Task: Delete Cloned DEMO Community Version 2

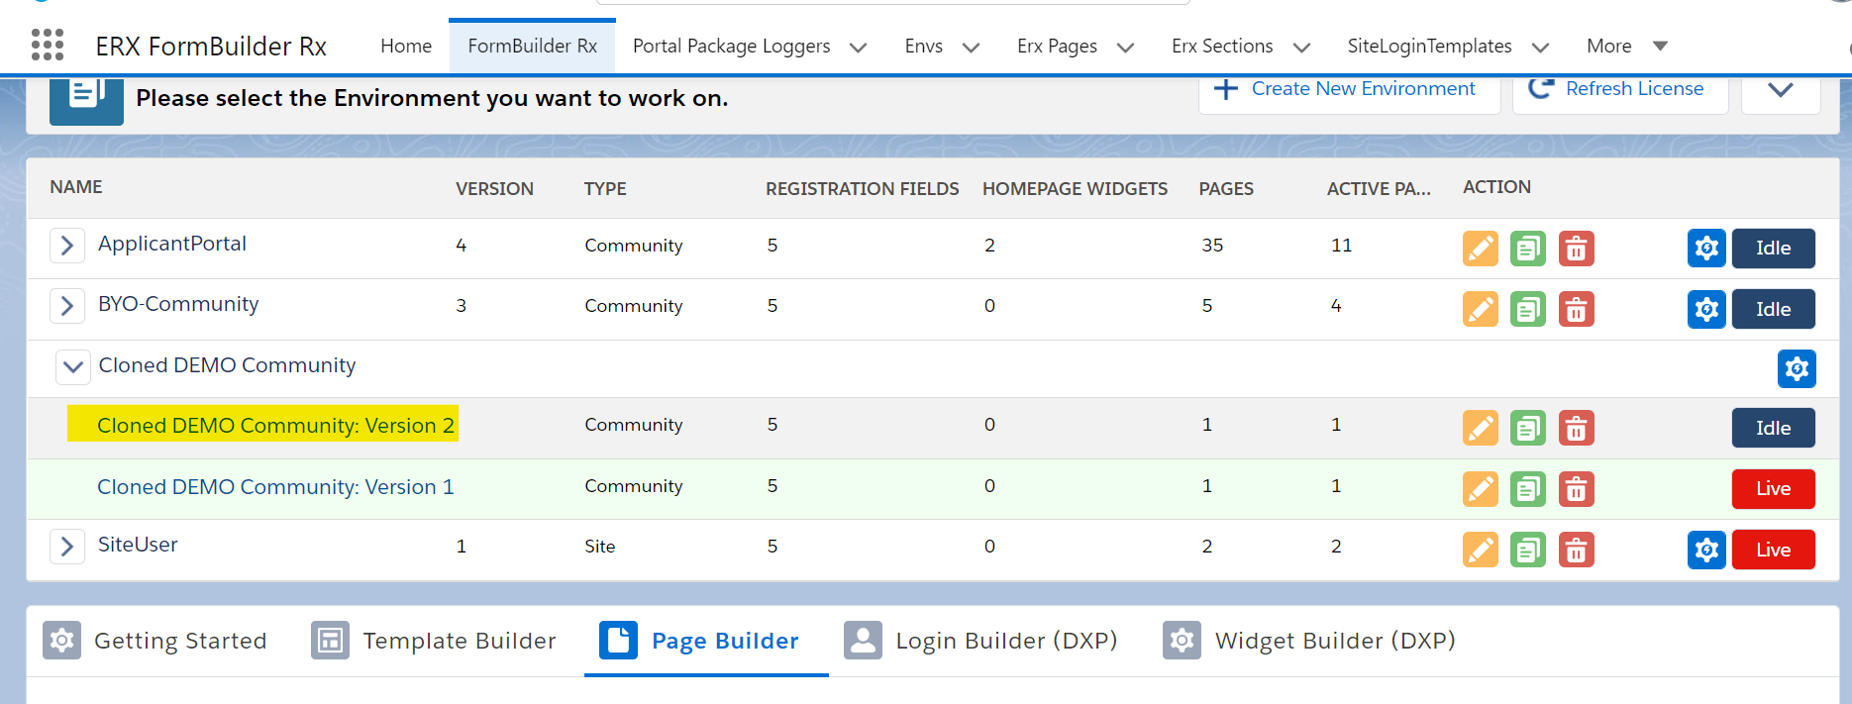Action: click(1576, 429)
